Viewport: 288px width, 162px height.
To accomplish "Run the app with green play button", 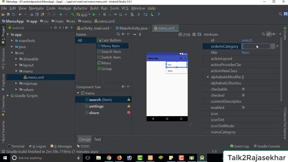I will [x=94, y=14].
